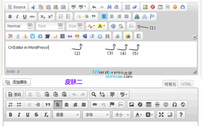Select the body element path item
203x126 pixels.
[11, 71]
